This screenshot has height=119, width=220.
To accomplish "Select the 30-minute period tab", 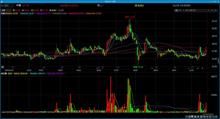I will pos(212,10).
